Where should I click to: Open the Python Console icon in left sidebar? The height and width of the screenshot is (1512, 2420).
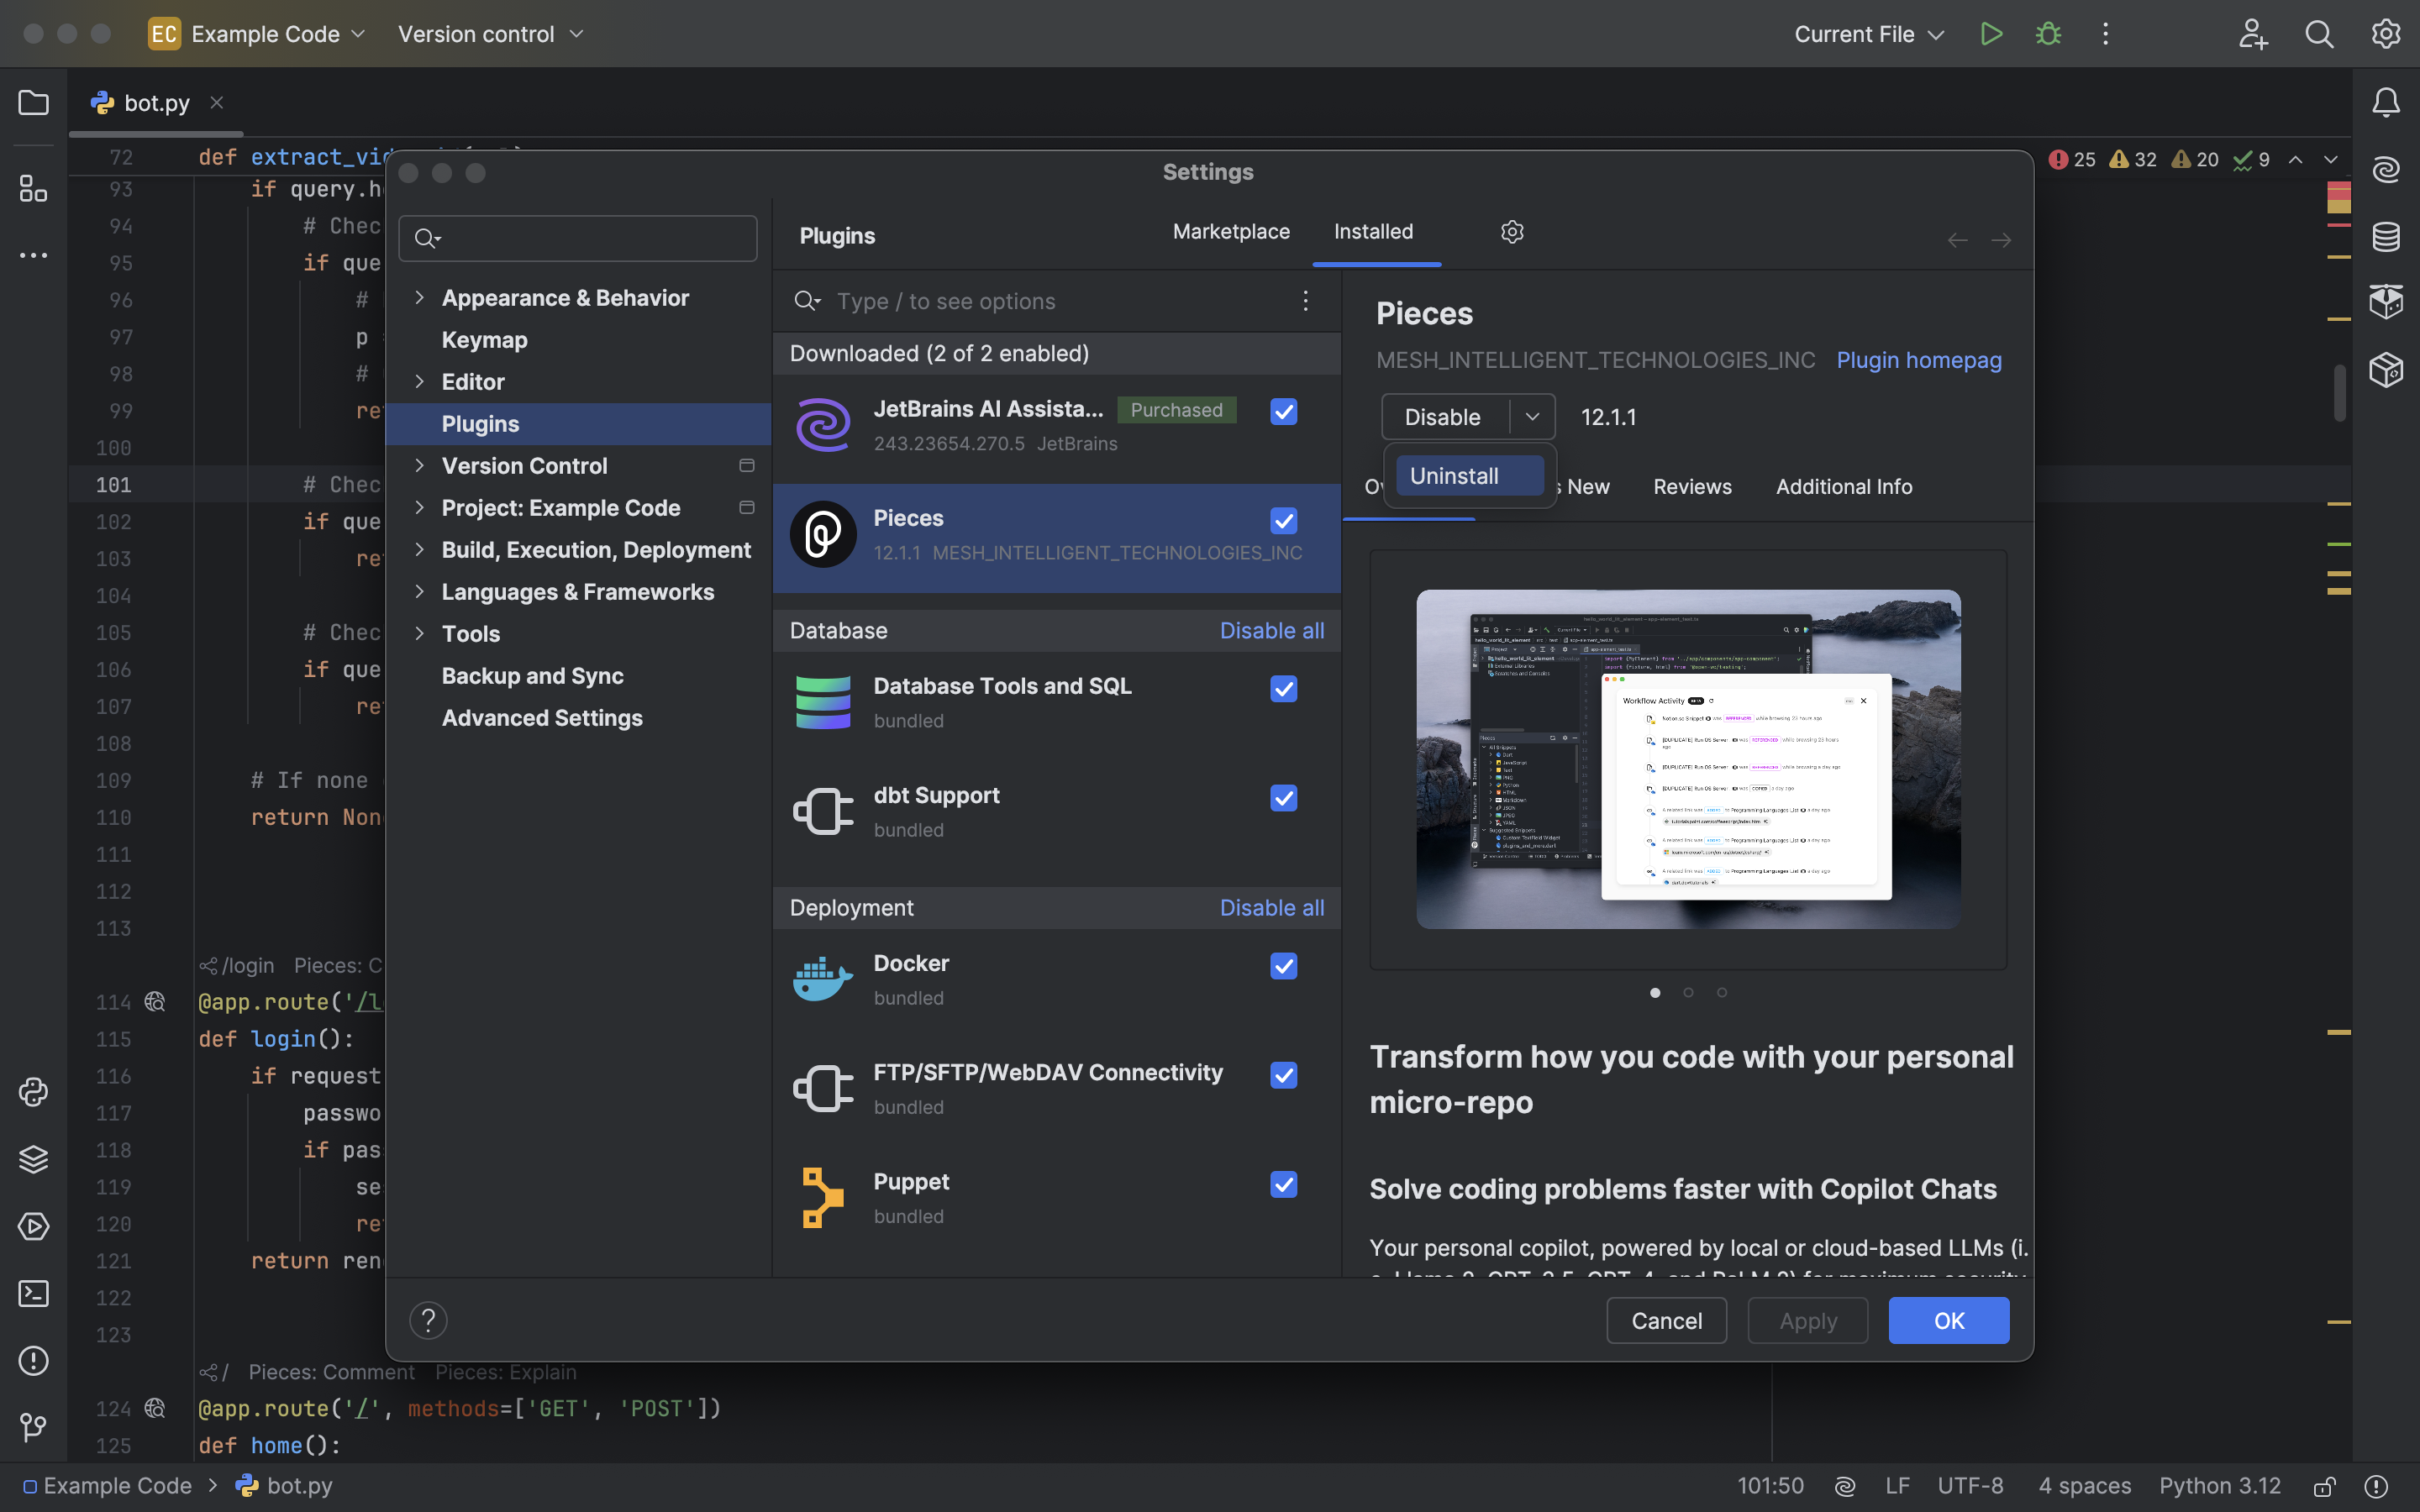pyautogui.click(x=33, y=1092)
